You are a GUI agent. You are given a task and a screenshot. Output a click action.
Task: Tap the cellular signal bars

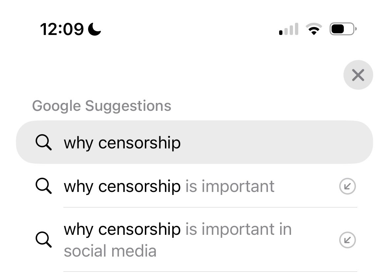pos(289,29)
